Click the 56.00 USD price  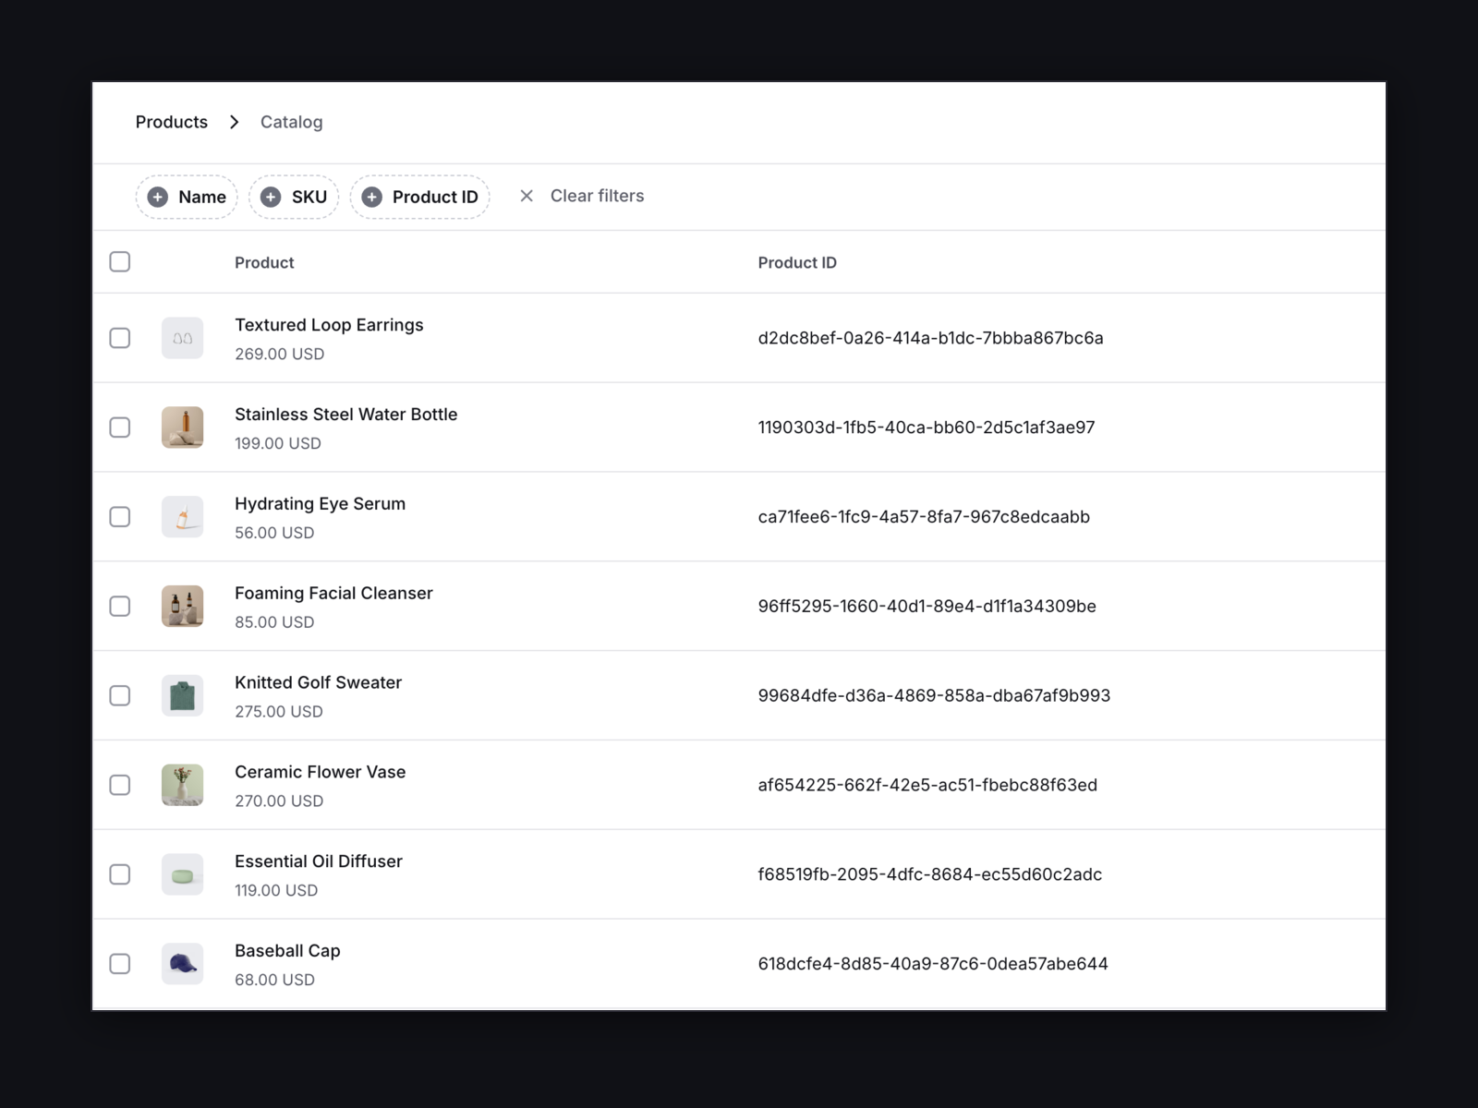(274, 533)
